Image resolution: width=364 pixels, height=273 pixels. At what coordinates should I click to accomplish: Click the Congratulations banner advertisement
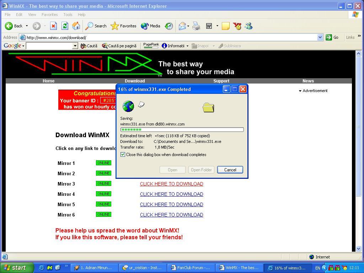[x=87, y=100]
